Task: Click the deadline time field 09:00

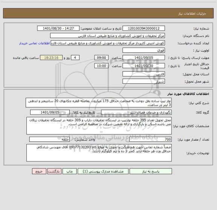Action: point(101,58)
